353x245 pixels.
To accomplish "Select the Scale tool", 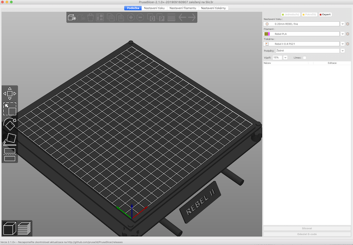I will click(10, 109).
